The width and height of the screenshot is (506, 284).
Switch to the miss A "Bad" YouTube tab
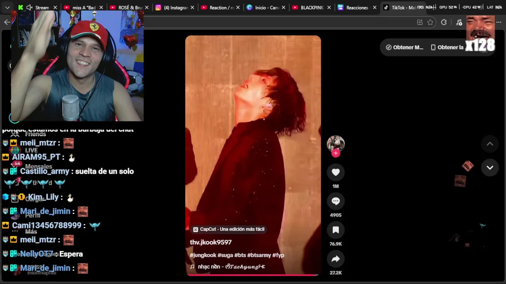tap(83, 7)
